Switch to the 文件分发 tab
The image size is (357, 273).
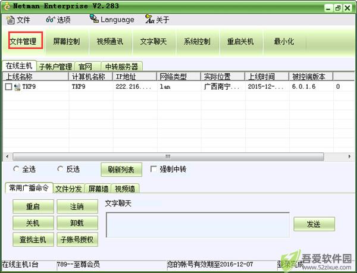pos(68,189)
